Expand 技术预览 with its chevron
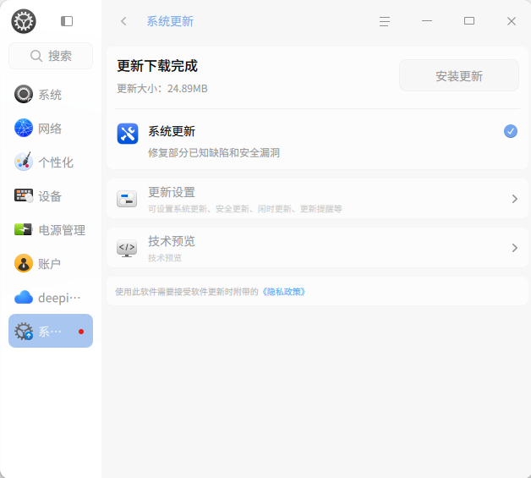This screenshot has height=478, width=531. click(x=515, y=248)
